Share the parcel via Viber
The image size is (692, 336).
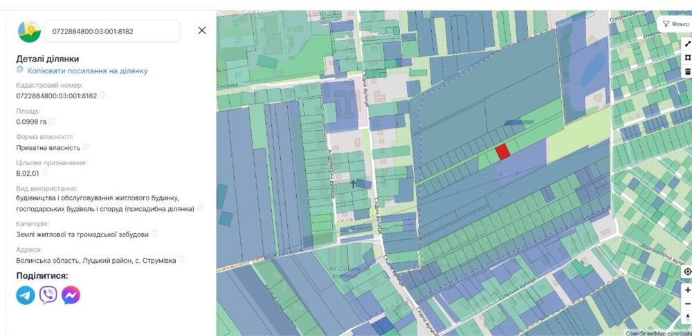click(x=48, y=295)
